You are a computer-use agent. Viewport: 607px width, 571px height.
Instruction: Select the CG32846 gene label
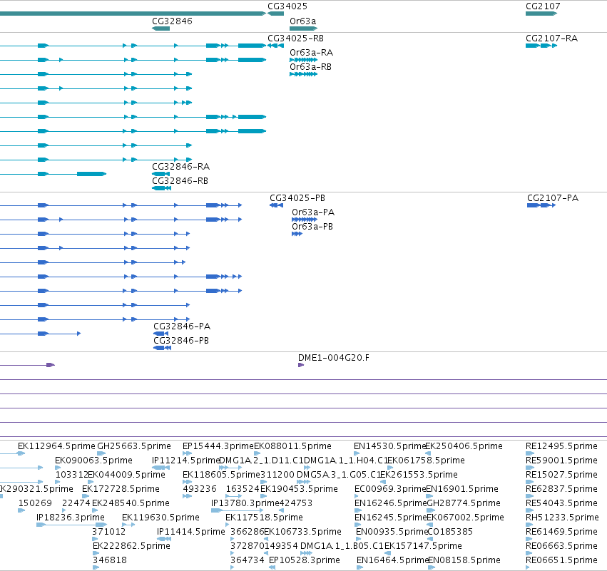pyautogui.click(x=172, y=21)
